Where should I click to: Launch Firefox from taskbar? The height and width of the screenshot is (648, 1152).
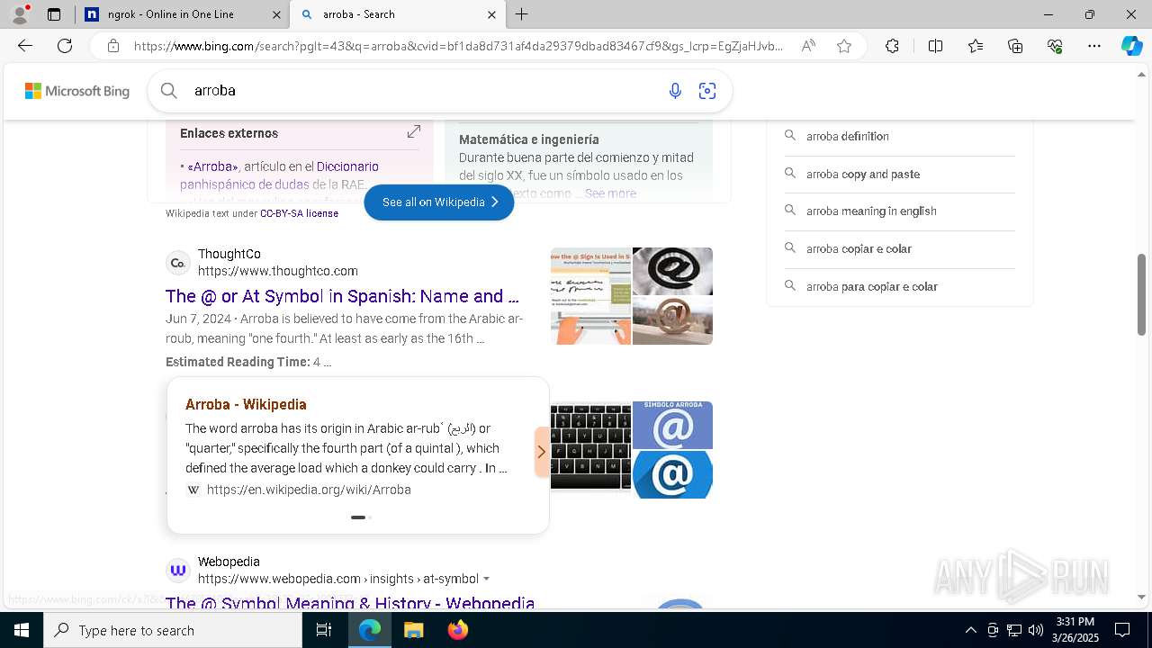point(458,630)
